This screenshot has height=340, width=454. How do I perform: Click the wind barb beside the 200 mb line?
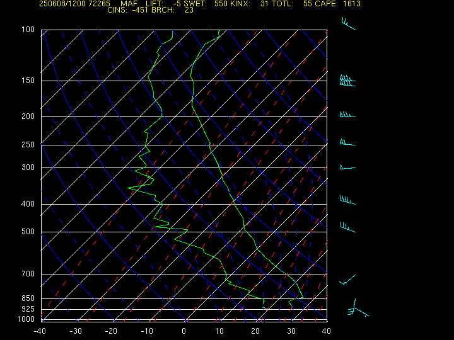[x=347, y=114]
